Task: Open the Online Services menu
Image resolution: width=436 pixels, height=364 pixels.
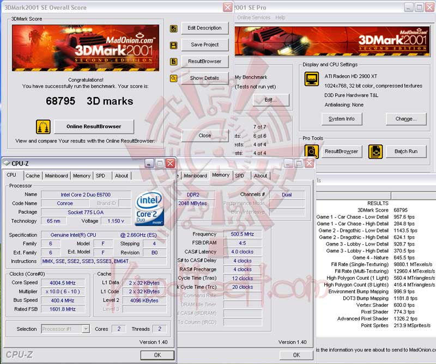Action: pos(253,17)
